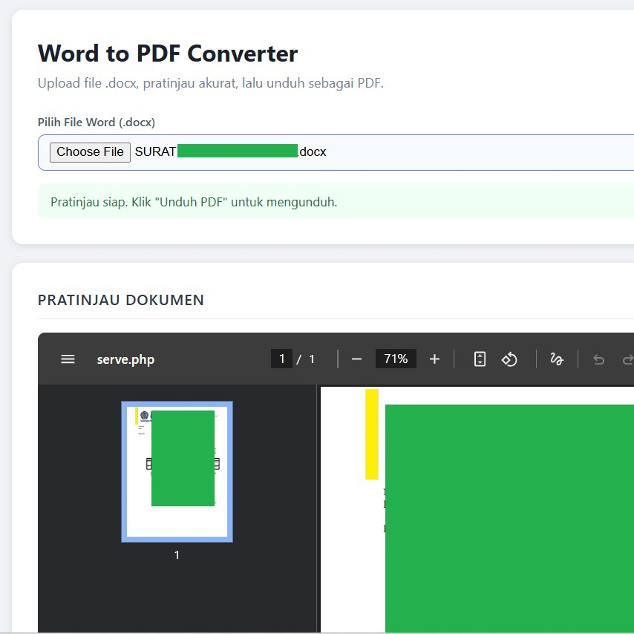Rotate the PDF page
The width and height of the screenshot is (634, 634).
509,359
